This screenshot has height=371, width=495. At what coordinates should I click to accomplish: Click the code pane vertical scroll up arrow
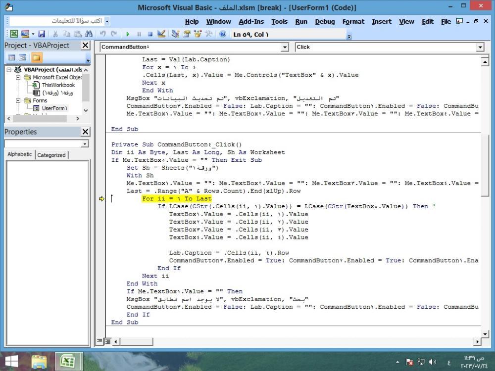click(485, 61)
